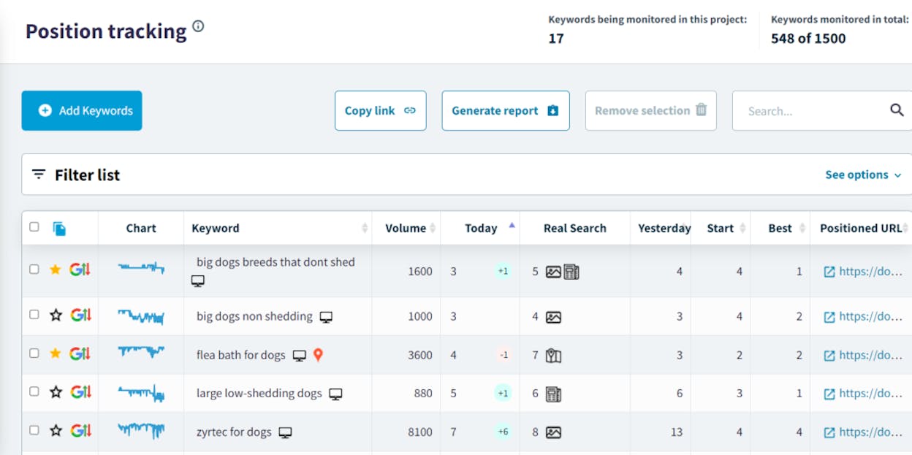Click Google icon for zyrtec for dogs
The image size is (912, 455).
click(80, 430)
